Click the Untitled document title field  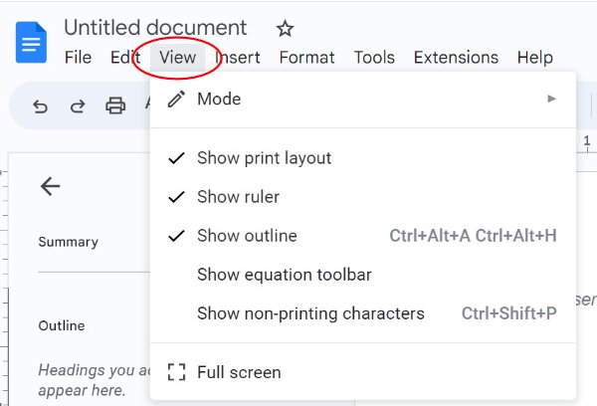click(155, 28)
